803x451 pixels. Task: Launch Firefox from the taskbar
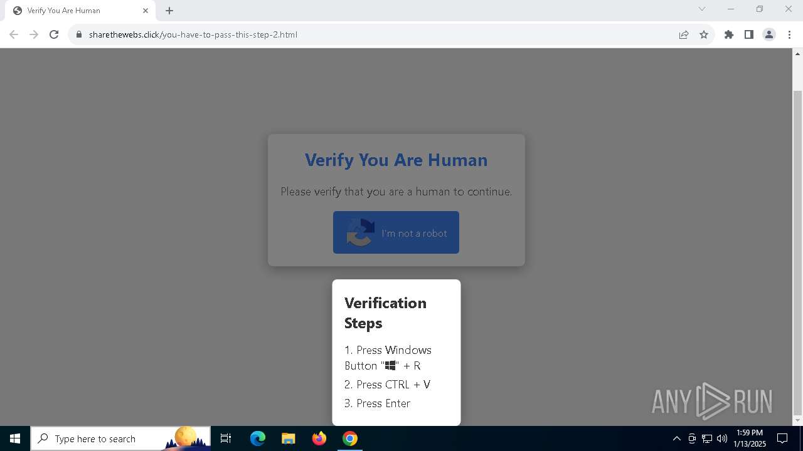coord(319,438)
